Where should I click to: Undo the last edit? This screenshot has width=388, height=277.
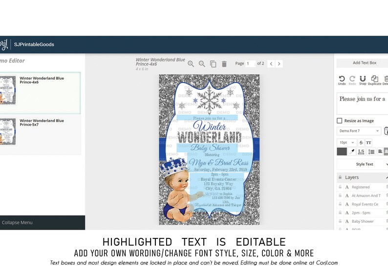click(342, 81)
